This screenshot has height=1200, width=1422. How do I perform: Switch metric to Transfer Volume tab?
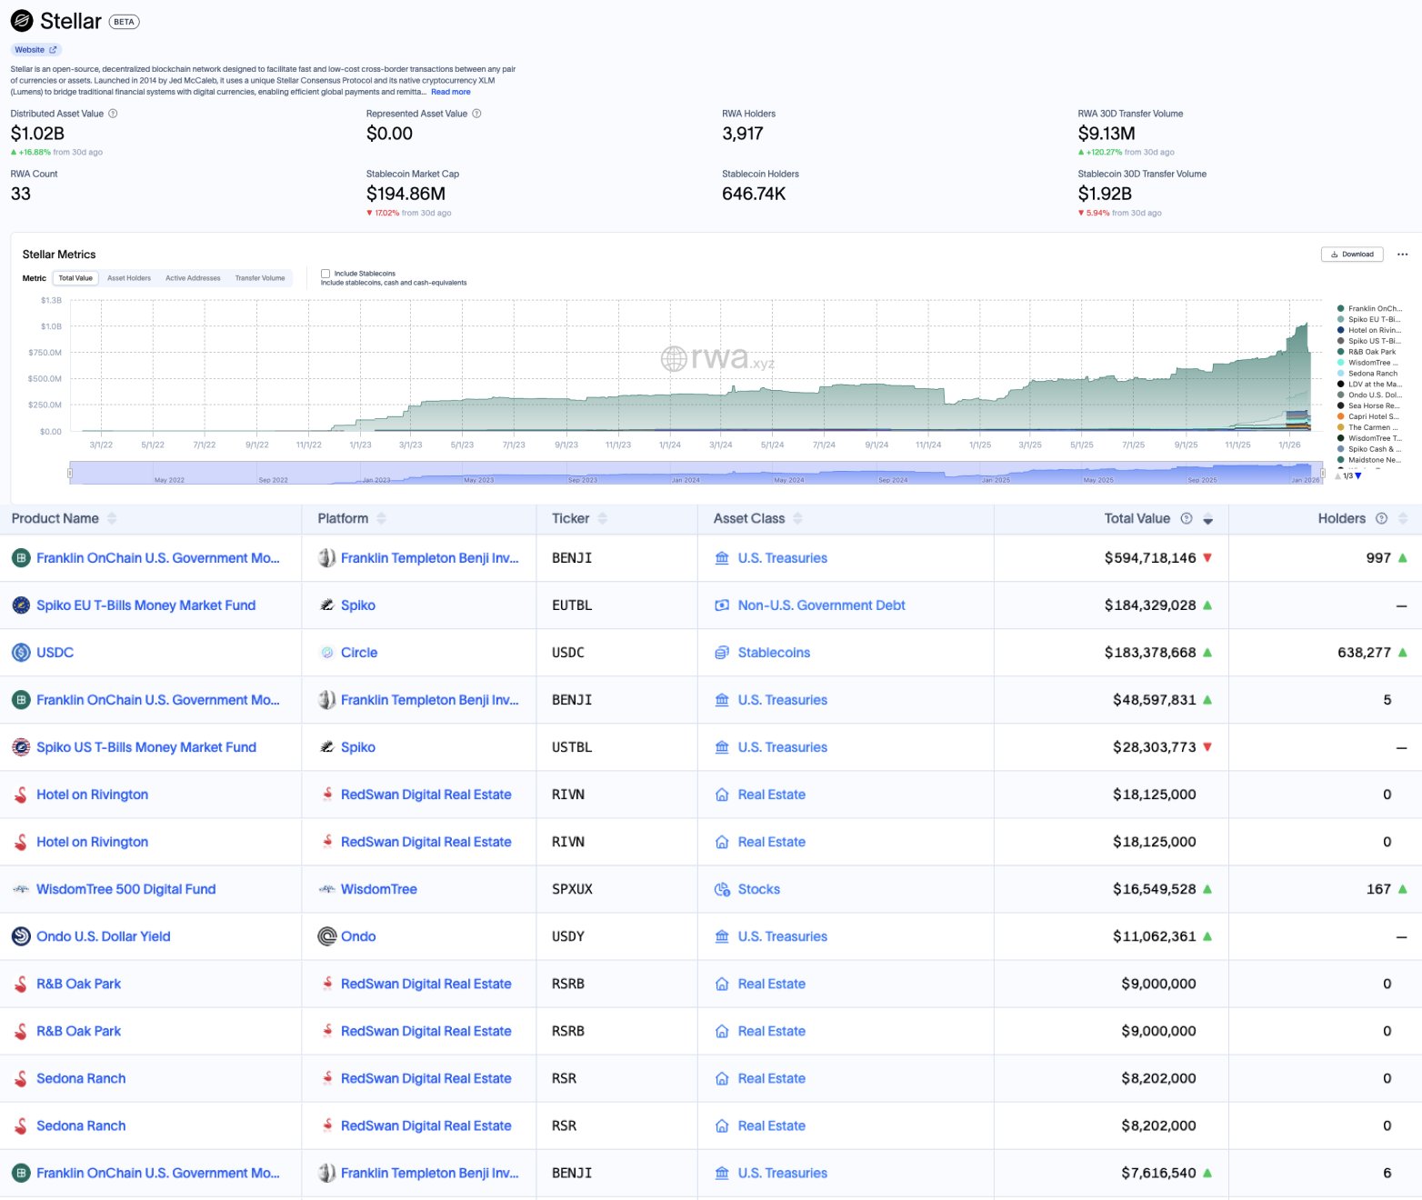click(260, 278)
